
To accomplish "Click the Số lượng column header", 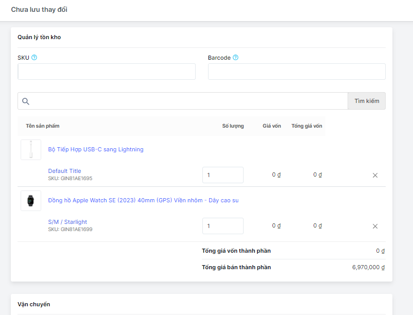I will (x=233, y=126).
